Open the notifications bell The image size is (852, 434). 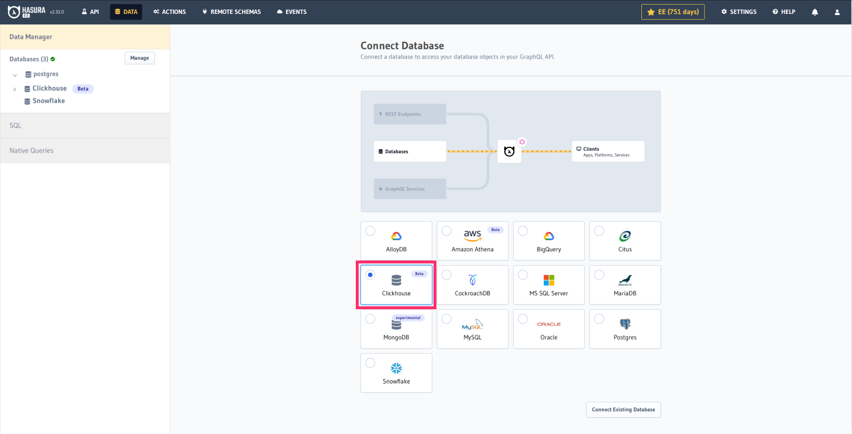point(815,12)
